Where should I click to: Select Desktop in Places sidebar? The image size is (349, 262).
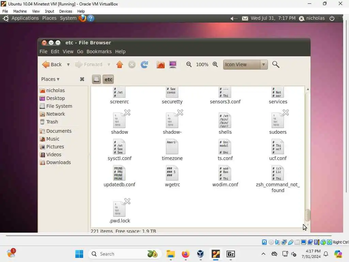[x=52, y=98]
